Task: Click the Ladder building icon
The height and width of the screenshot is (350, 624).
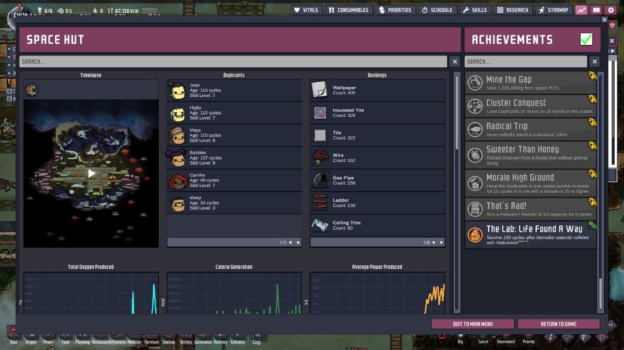Action: coord(320,203)
